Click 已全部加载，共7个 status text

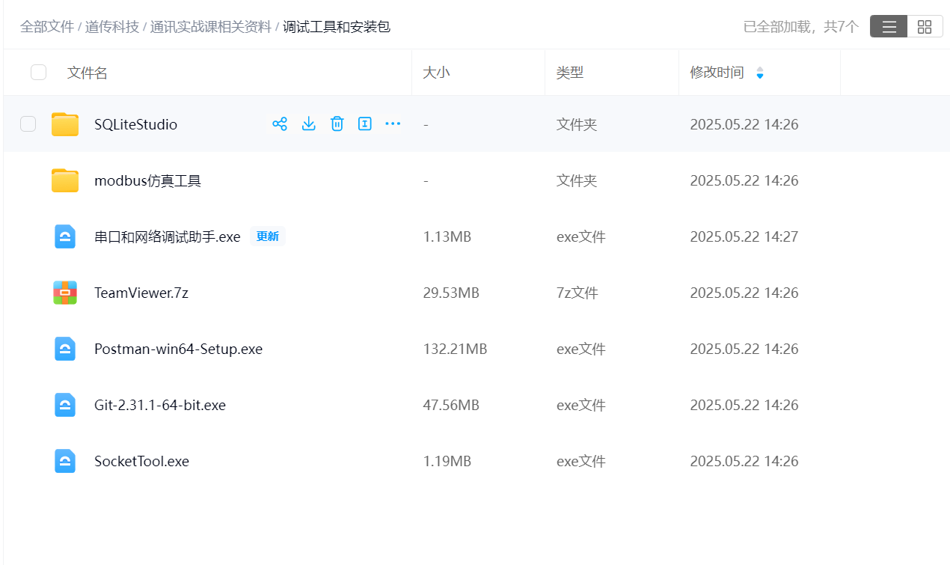(x=801, y=27)
